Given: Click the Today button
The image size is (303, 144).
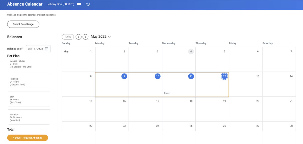Looking at the screenshot, I should [68, 37].
